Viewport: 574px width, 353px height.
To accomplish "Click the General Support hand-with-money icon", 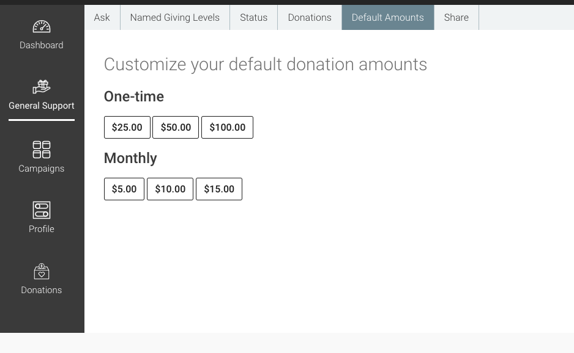I will (x=41, y=87).
